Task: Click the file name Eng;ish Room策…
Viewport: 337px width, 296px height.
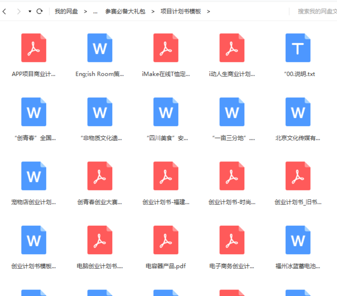Action: coord(100,74)
